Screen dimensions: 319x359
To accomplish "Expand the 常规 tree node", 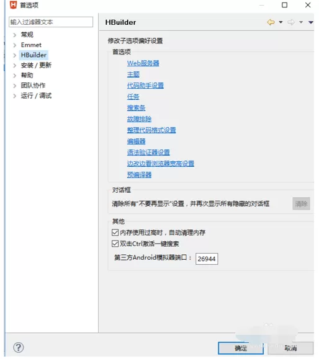I will 15,35.
